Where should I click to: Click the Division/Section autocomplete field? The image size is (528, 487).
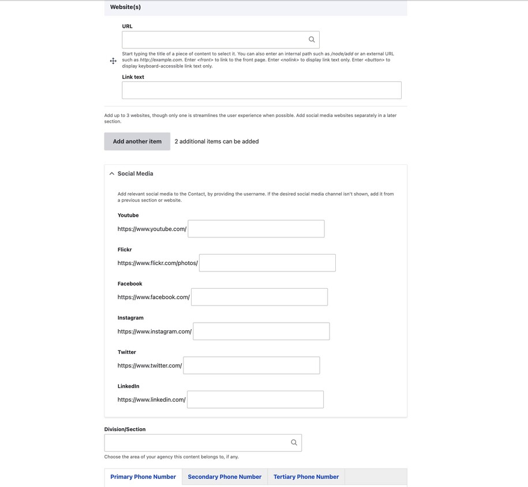point(196,443)
